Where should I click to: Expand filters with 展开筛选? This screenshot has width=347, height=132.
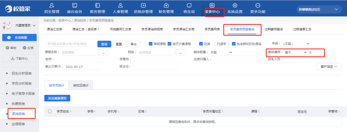[329, 67]
